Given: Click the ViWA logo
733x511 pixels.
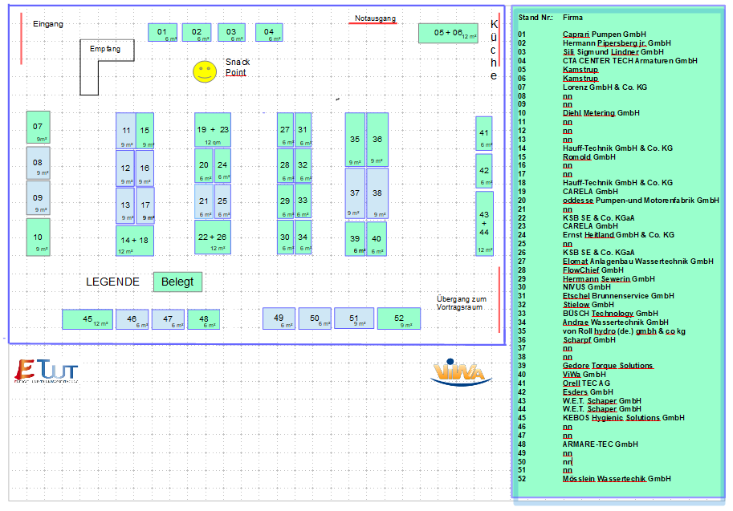Looking at the screenshot, I should (x=461, y=372).
